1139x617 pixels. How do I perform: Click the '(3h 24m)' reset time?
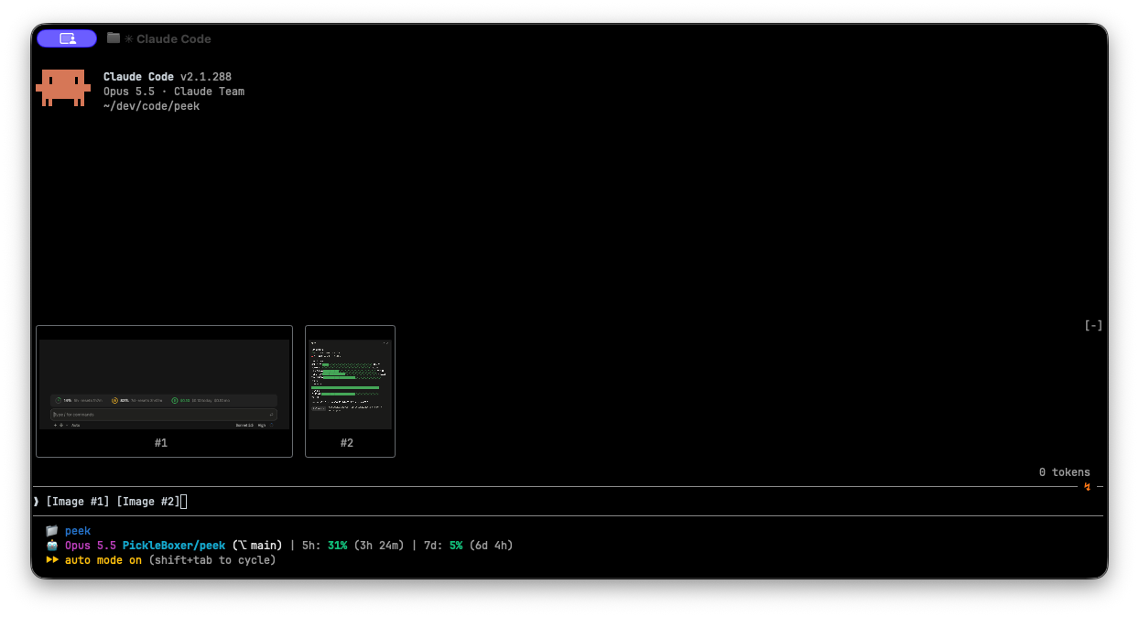[379, 546]
